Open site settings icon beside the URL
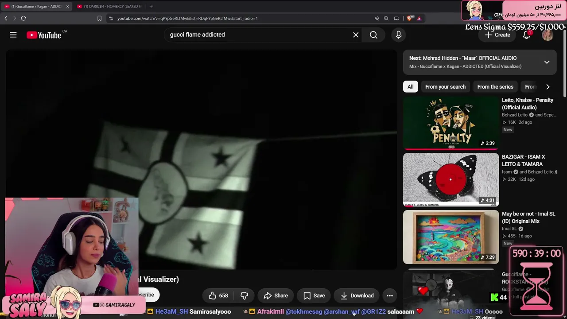567x319 pixels. point(111,18)
